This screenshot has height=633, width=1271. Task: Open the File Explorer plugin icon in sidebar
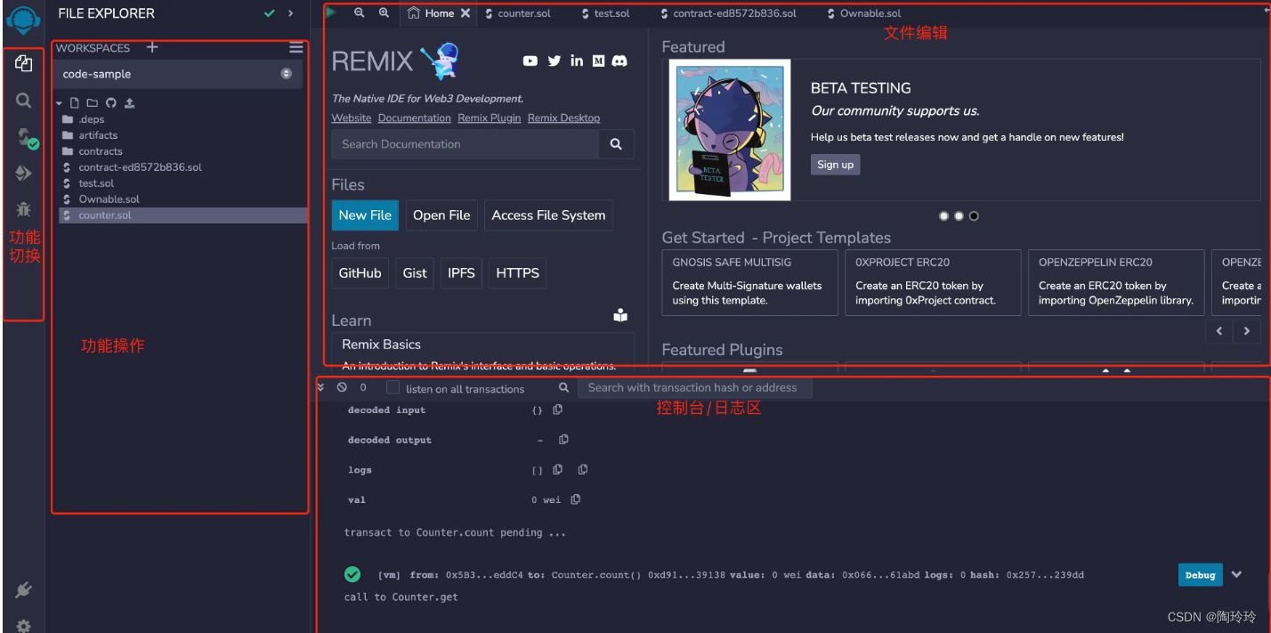click(24, 63)
